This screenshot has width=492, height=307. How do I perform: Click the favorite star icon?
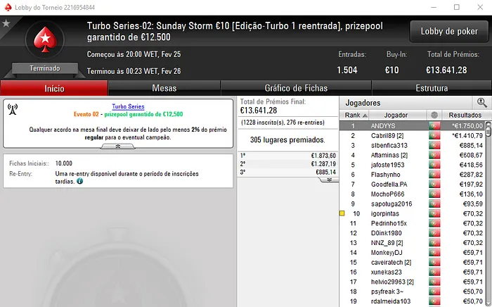pos(6,23)
